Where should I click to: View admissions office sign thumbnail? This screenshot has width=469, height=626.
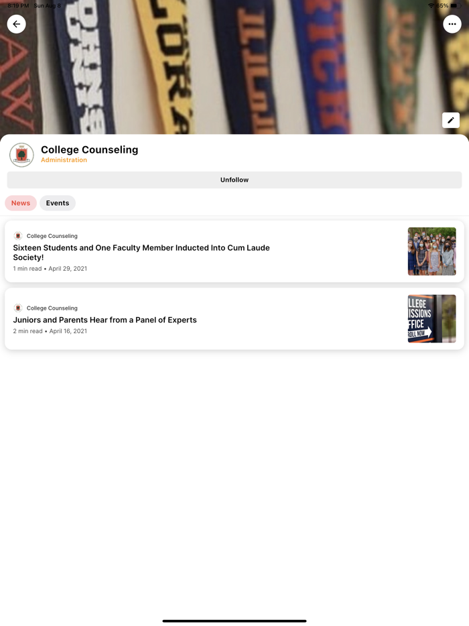[x=432, y=318]
